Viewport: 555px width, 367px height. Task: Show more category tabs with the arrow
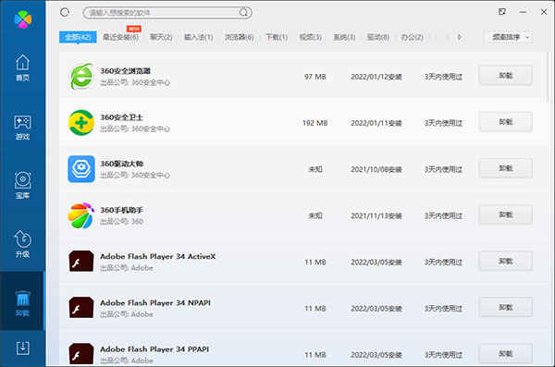tap(459, 37)
